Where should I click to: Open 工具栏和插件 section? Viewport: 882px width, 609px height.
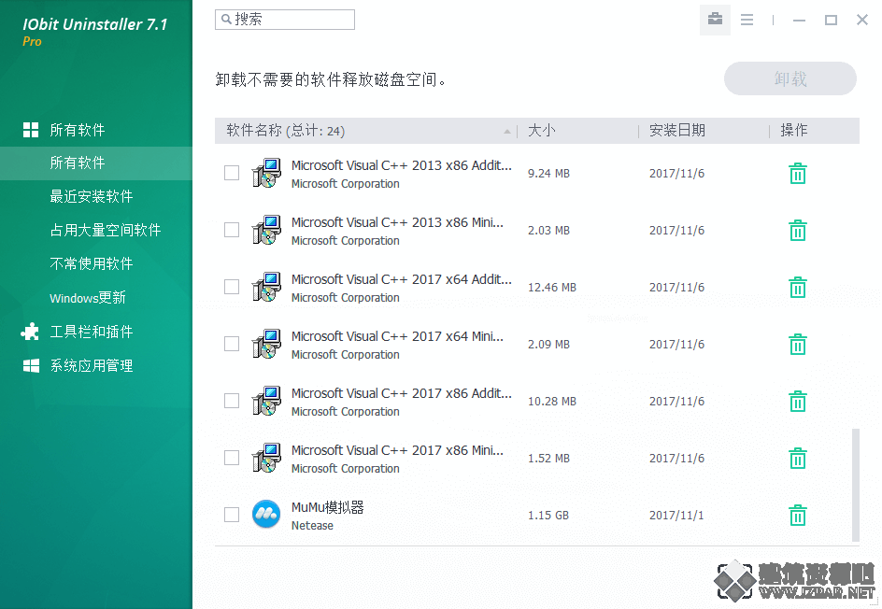point(77,332)
